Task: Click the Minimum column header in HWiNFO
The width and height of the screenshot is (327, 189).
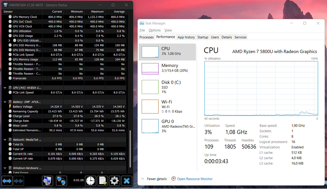Action: tap(74, 11)
